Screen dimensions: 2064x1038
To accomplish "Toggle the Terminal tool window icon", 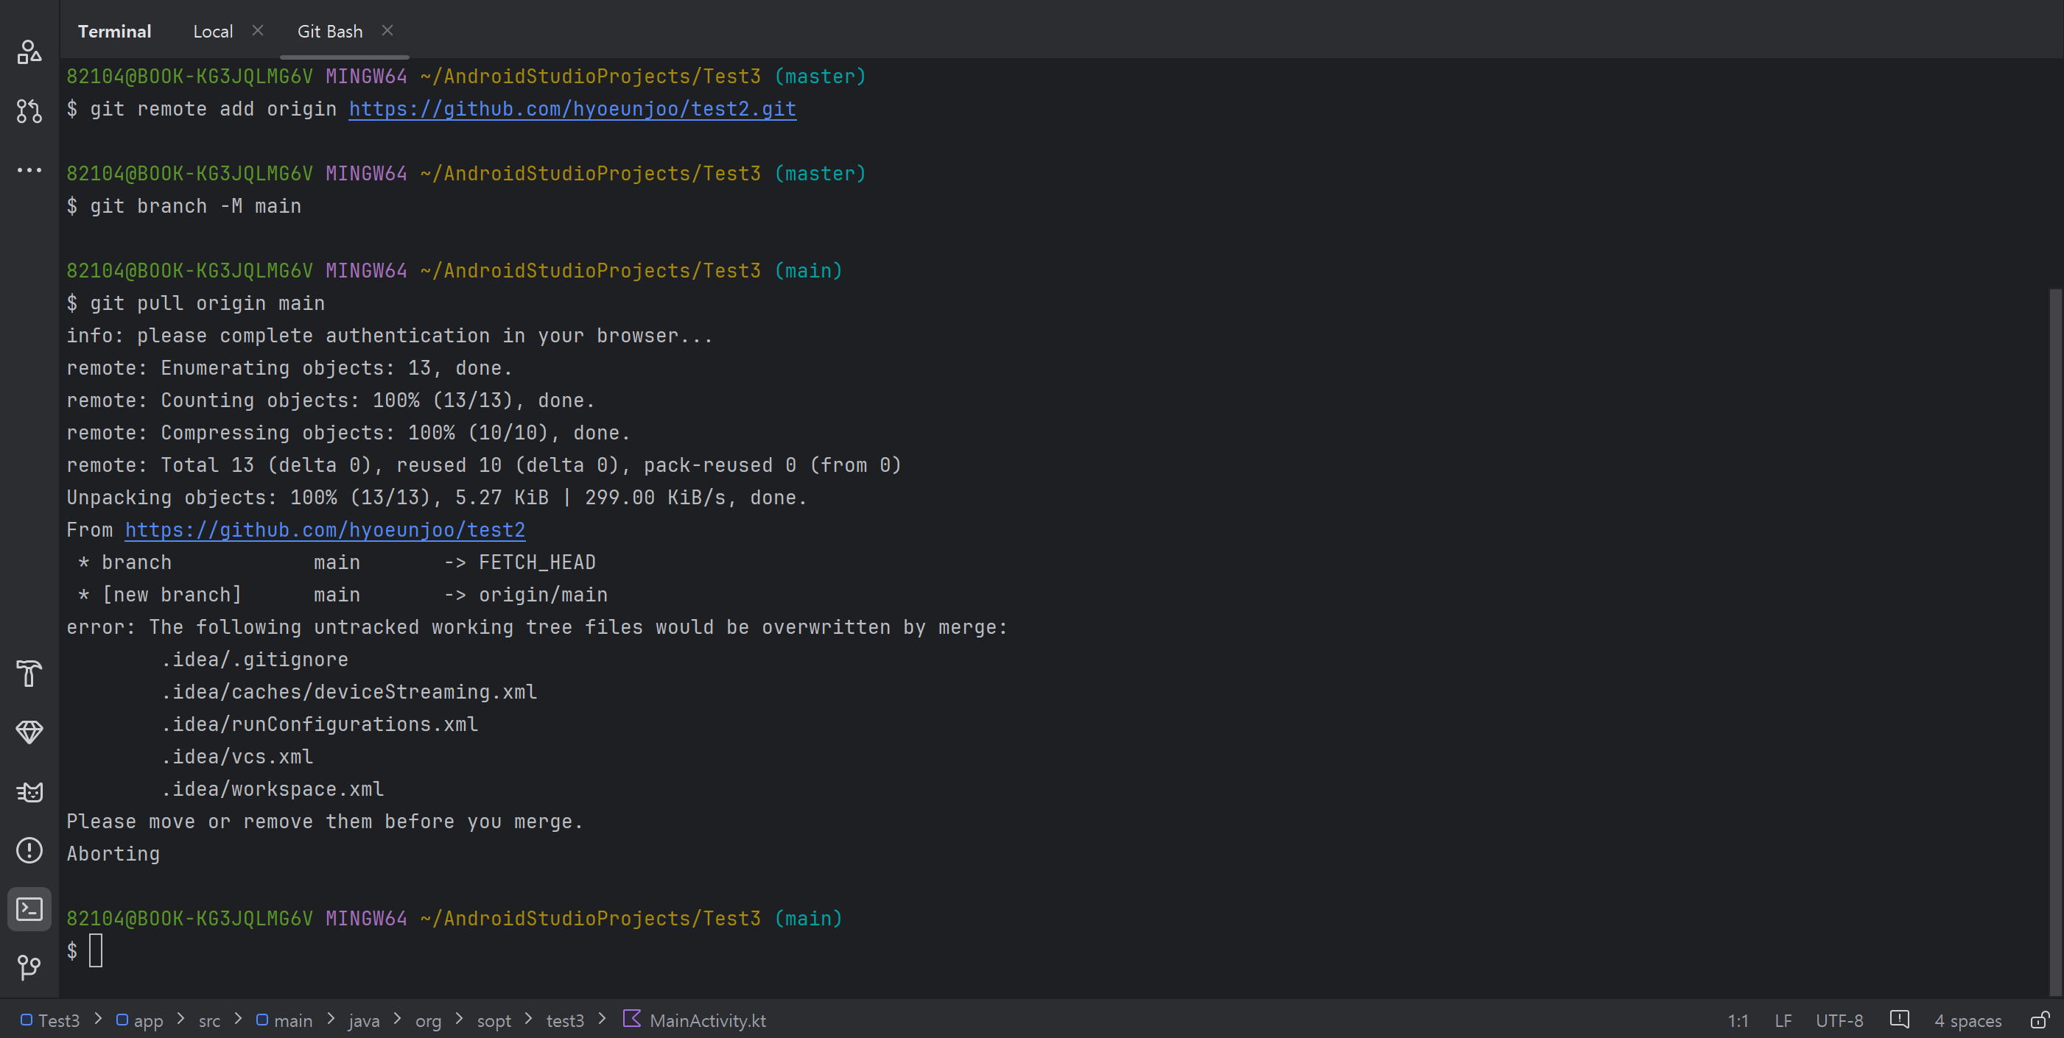I will click(29, 909).
